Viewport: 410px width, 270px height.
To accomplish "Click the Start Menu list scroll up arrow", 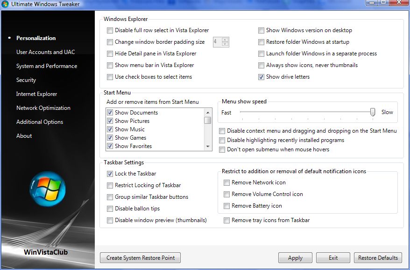I will tap(208, 113).
